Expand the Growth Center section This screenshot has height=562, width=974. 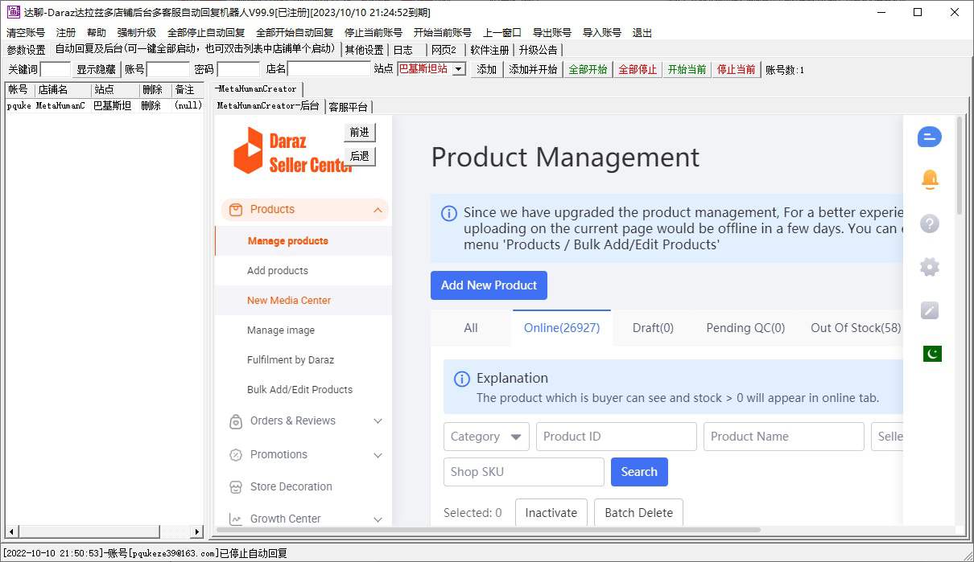378,519
